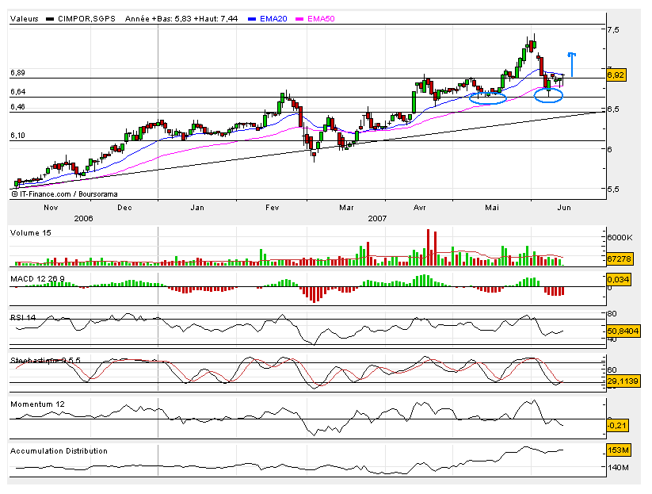Screen dimensions: 652x494
Task: Click the blue EMA20 legend color swatch
Action: [x=252, y=19]
